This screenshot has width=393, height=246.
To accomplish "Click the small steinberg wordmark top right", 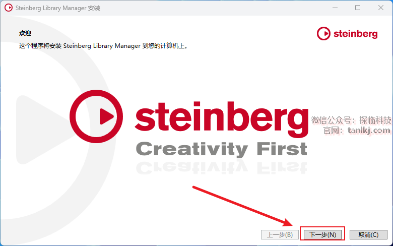I will click(355, 34).
